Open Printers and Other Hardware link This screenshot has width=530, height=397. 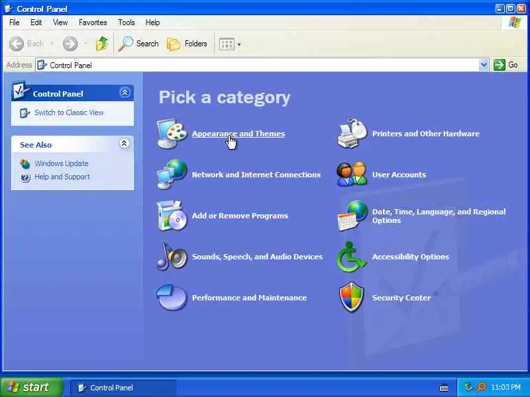pyautogui.click(x=426, y=134)
